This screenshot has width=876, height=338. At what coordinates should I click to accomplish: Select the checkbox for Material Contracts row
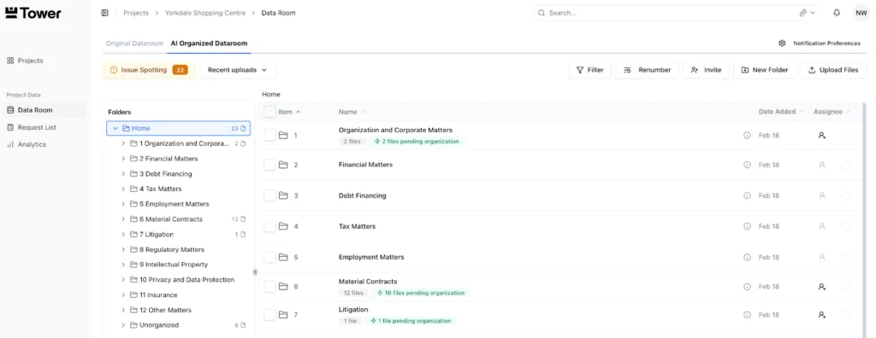269,287
